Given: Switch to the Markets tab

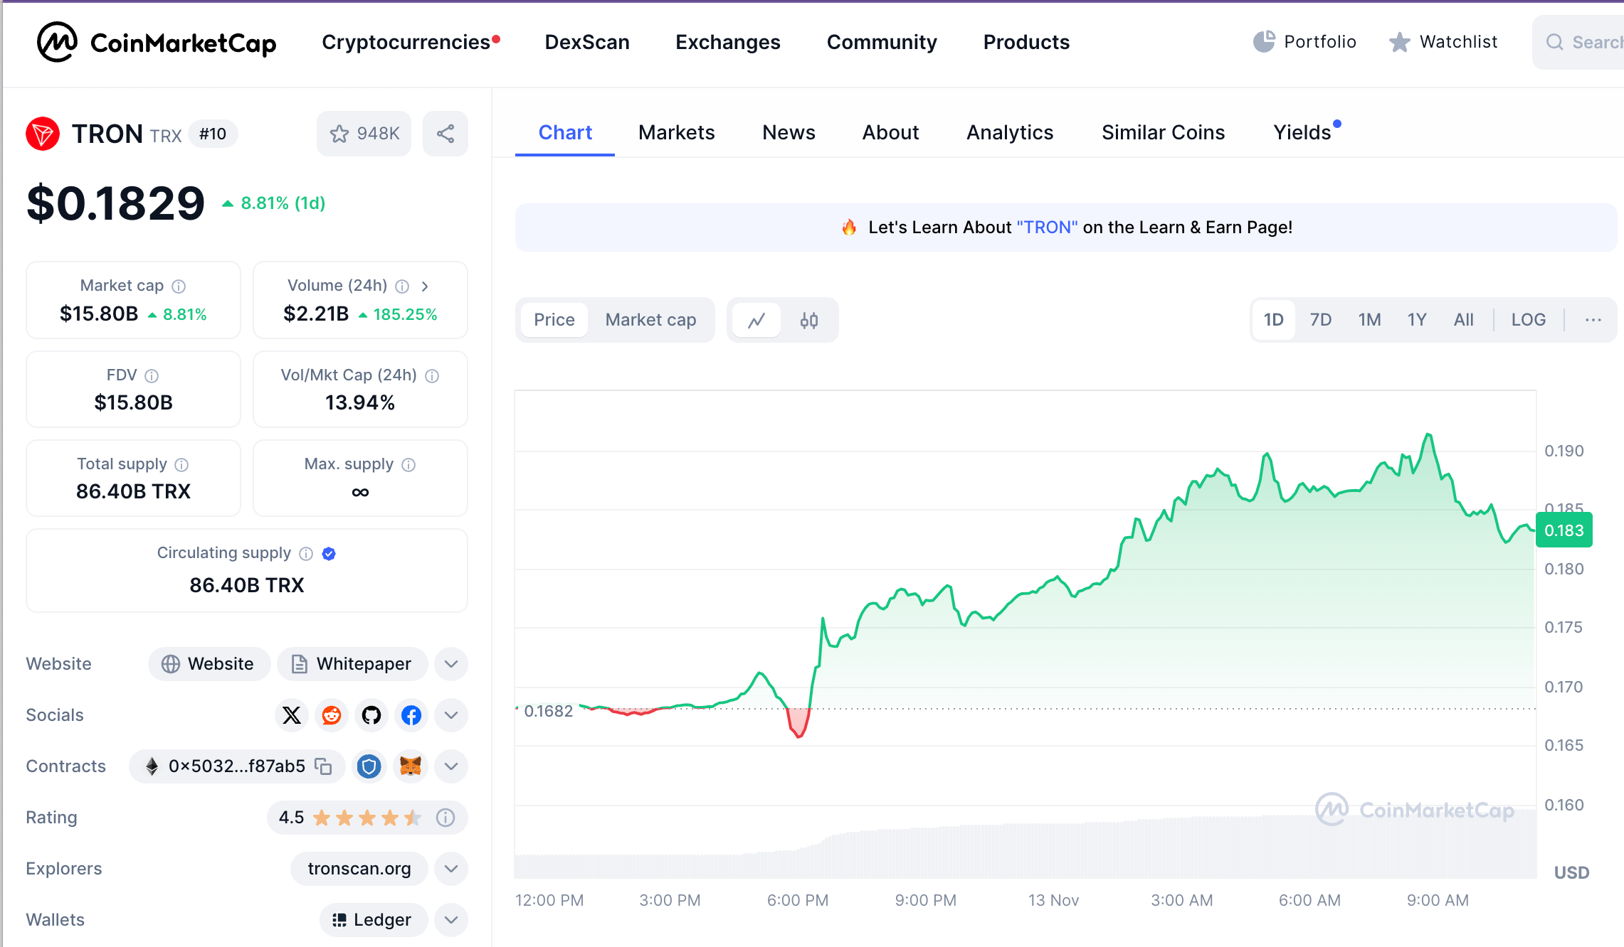Looking at the screenshot, I should pyautogui.click(x=677, y=133).
